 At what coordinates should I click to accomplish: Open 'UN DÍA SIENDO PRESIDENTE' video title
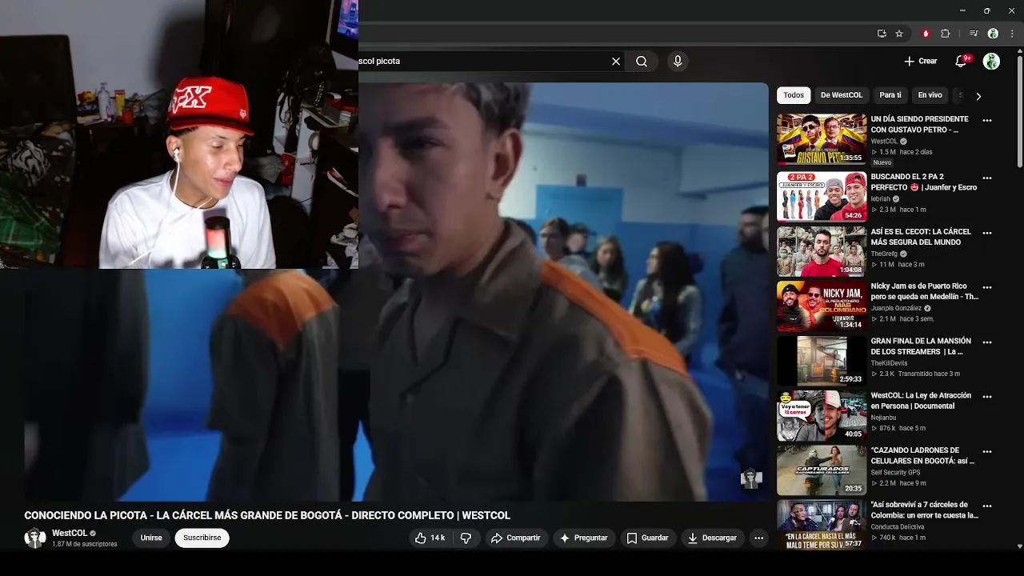tap(919, 124)
